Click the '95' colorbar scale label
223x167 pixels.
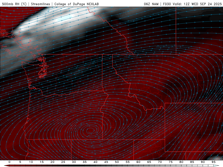(214, 162)
